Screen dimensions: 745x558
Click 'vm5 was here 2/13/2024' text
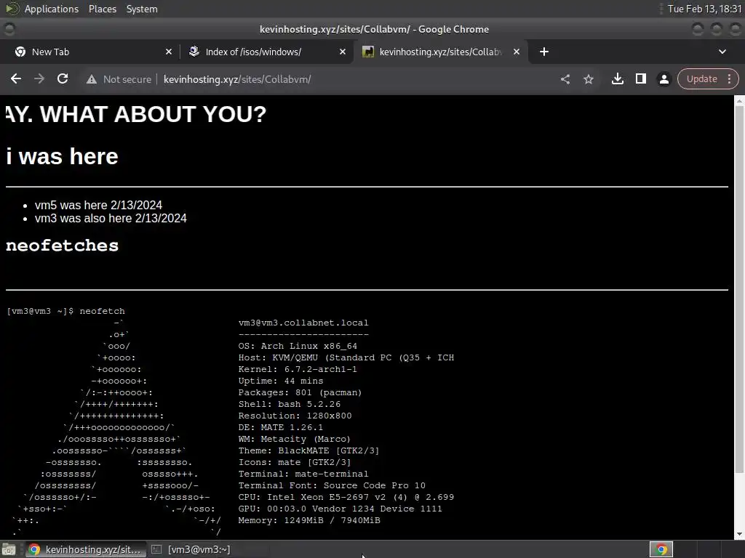[98, 205]
